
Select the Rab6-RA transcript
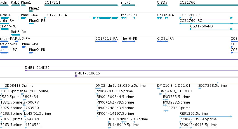(15, 35)
